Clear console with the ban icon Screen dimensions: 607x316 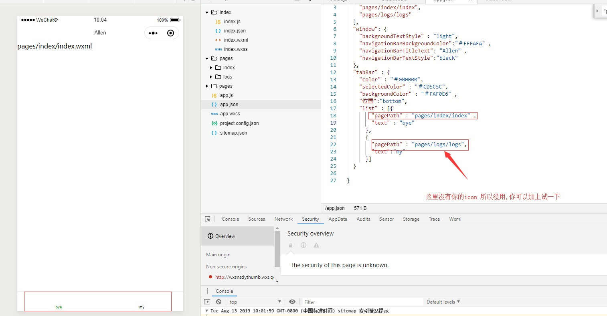point(219,302)
